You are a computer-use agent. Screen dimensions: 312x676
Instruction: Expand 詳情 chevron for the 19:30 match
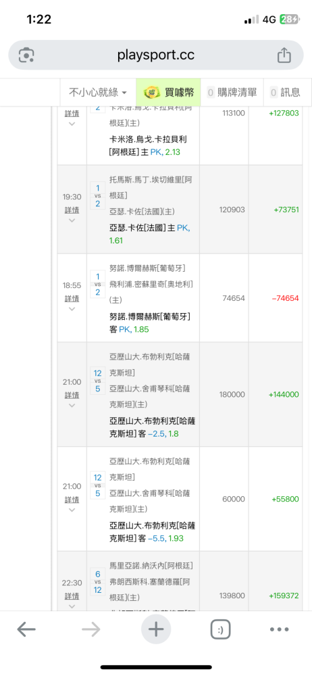tap(72, 220)
